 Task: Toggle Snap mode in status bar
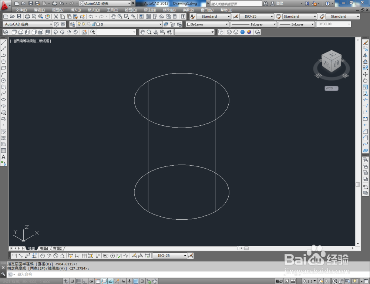pos(72,281)
